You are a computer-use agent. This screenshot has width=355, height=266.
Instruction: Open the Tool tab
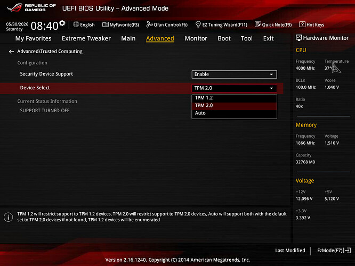pyautogui.click(x=247, y=38)
